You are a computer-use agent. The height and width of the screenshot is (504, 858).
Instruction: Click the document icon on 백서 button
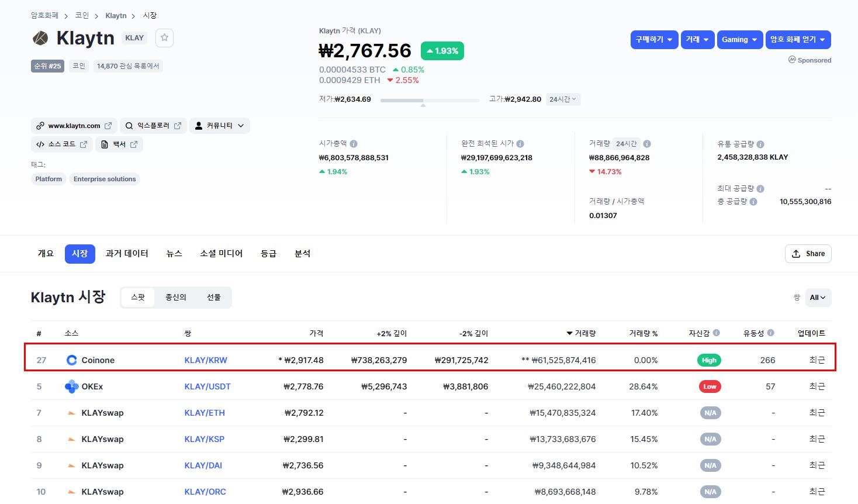point(105,144)
